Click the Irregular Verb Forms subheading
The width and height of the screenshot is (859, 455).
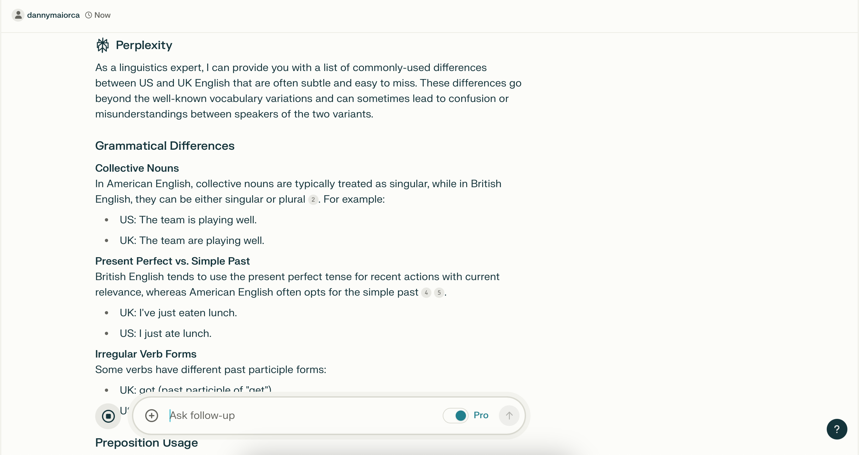tap(146, 354)
